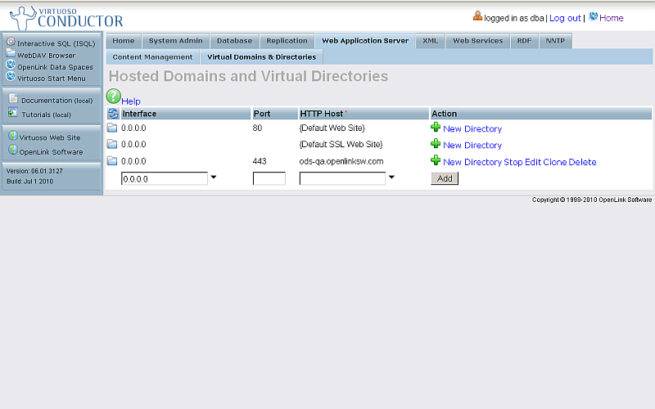Click the Interactive SQL (ISQL) sidebar icon
This screenshot has width=655, height=409.
[11, 42]
